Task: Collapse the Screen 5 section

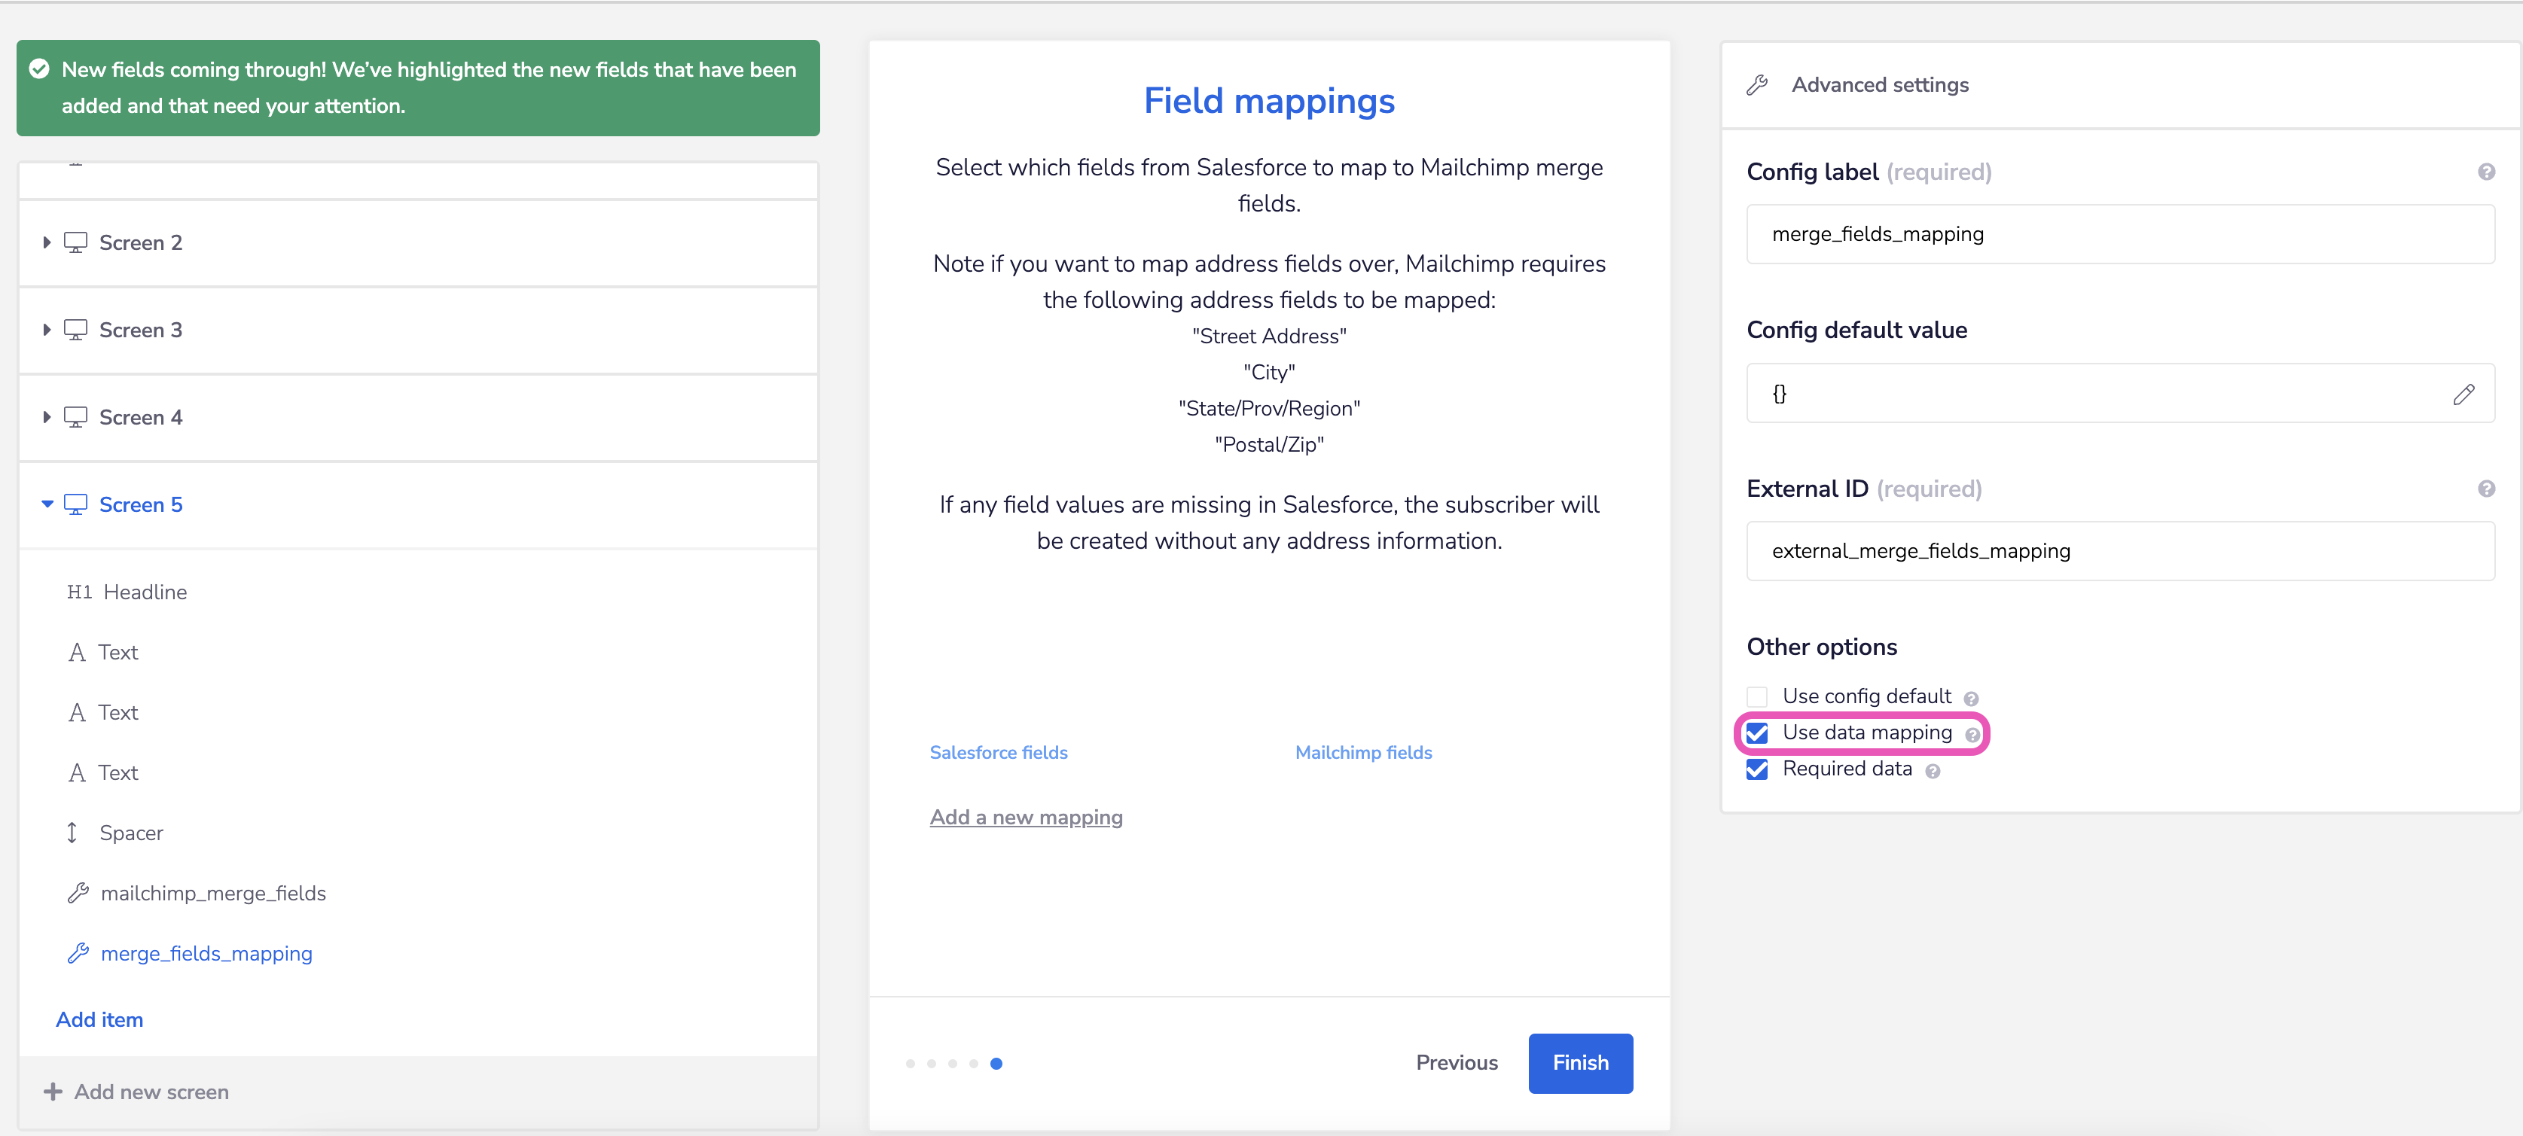Action: [46, 504]
